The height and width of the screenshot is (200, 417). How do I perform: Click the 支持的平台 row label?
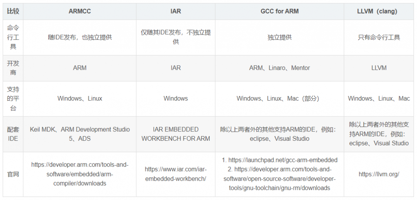13,98
